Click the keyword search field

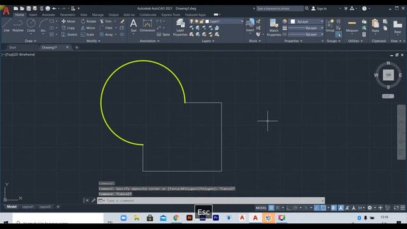280,8
